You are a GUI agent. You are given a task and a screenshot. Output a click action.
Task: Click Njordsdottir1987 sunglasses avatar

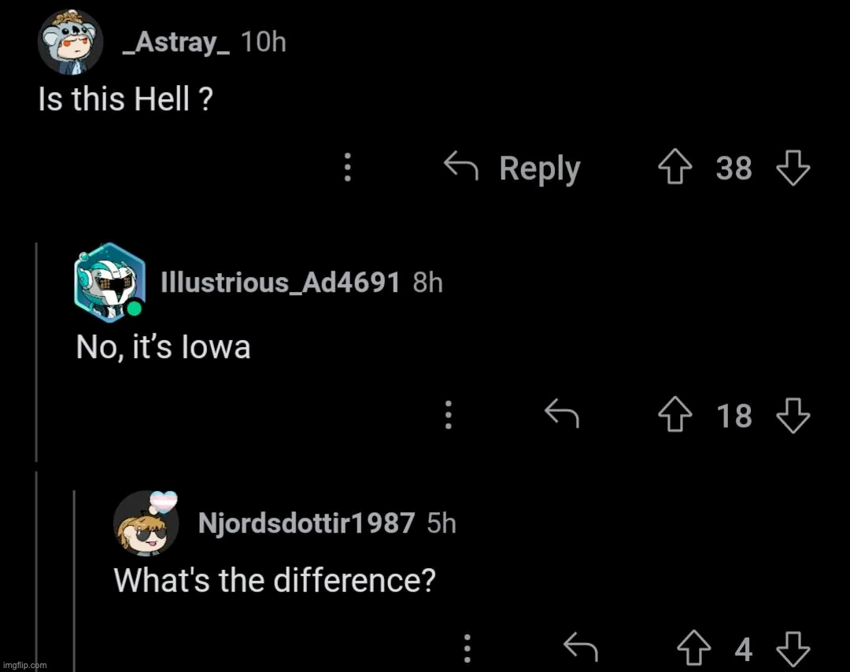point(146,522)
